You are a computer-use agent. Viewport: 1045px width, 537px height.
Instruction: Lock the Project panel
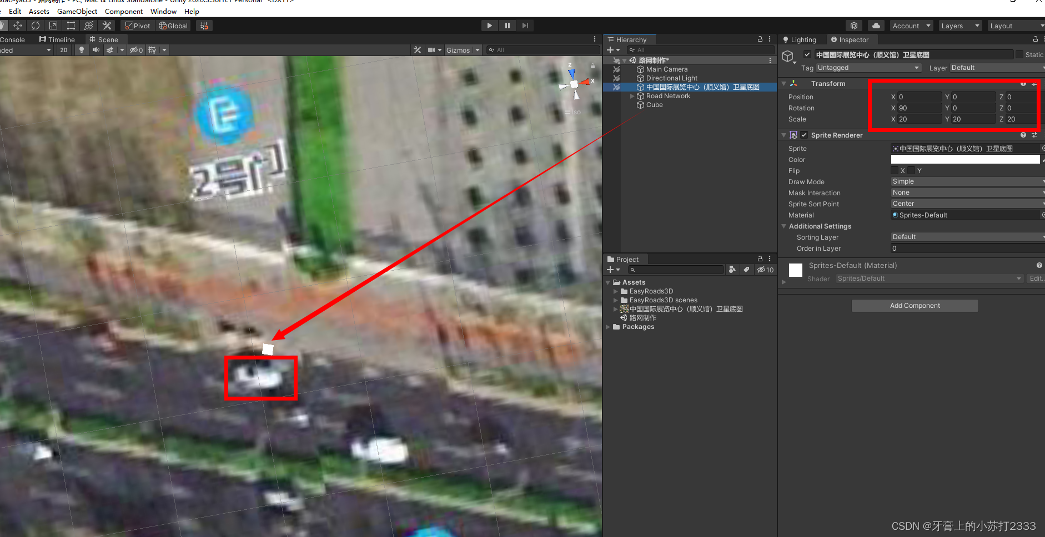pyautogui.click(x=760, y=259)
